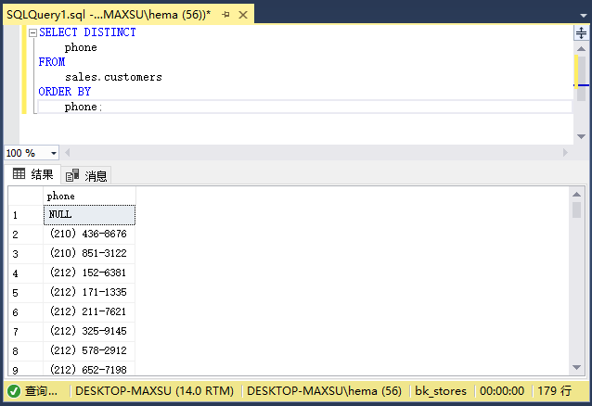Viewport: 592px width, 406px height.
Task: Open the document tab list dropdown arrow
Action: click(584, 16)
